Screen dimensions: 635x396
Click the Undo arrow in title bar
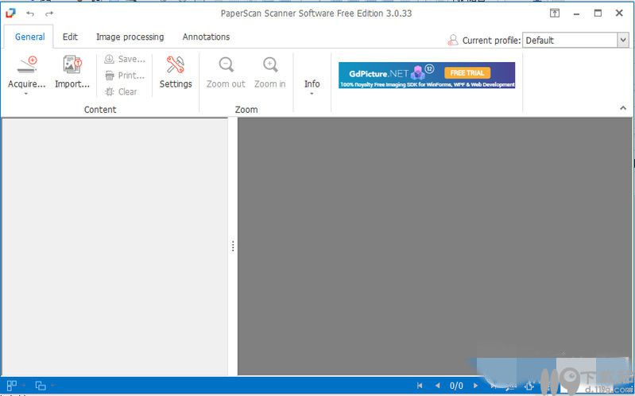[x=30, y=14]
